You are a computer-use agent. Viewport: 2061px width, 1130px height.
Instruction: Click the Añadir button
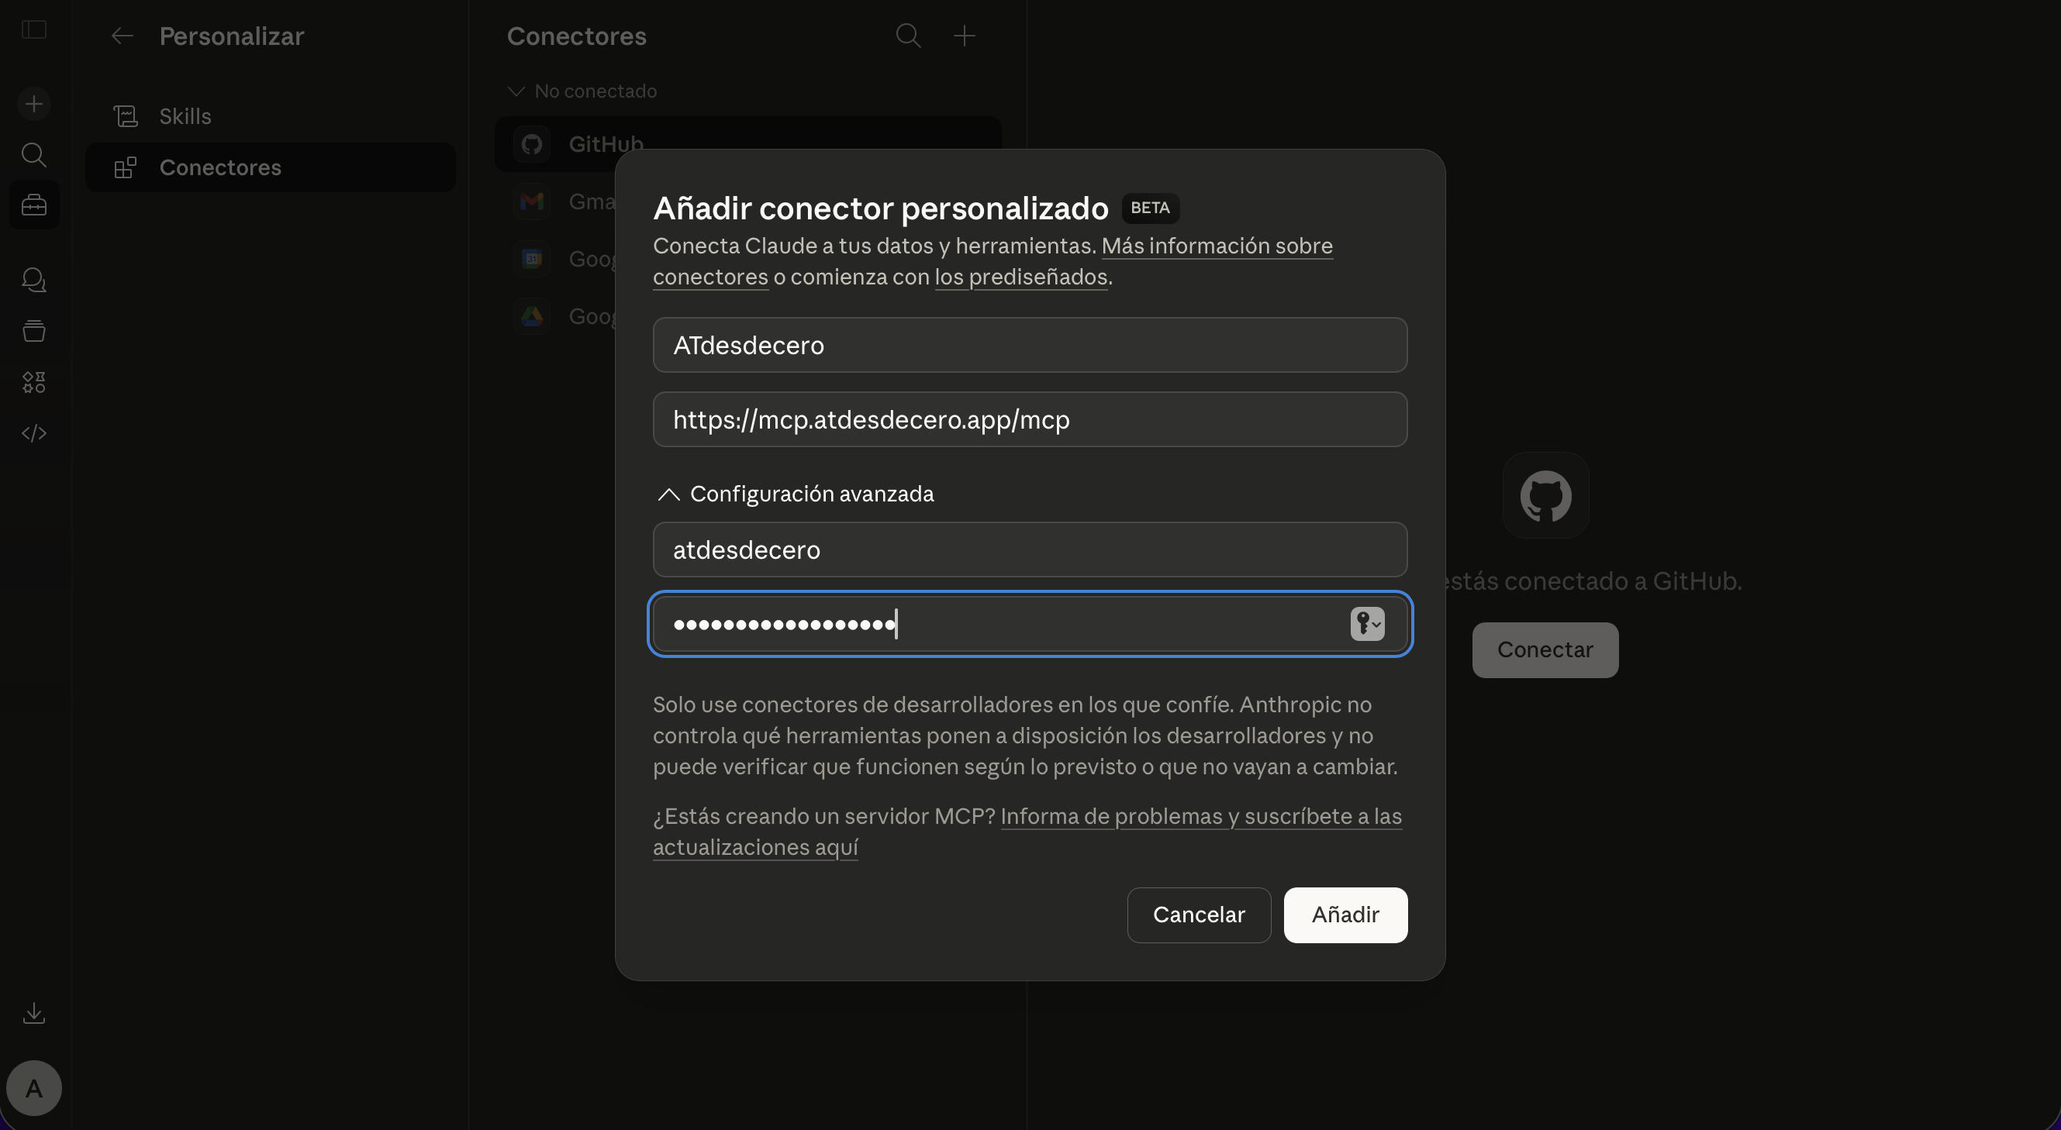pos(1345,915)
